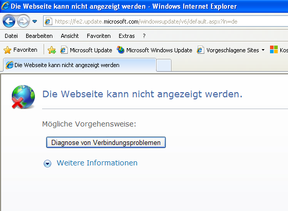Click Add to Favorites bar star icon

point(52,50)
